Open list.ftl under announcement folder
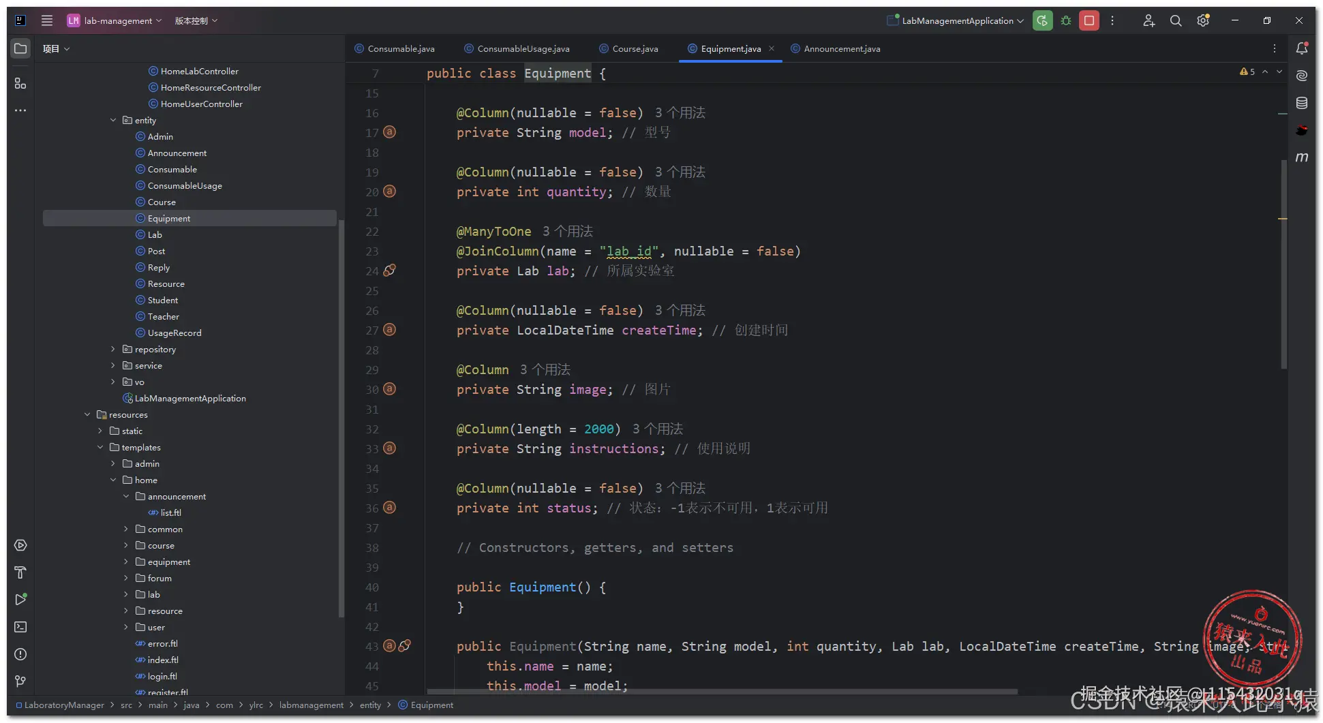The image size is (1323, 723). (x=171, y=512)
